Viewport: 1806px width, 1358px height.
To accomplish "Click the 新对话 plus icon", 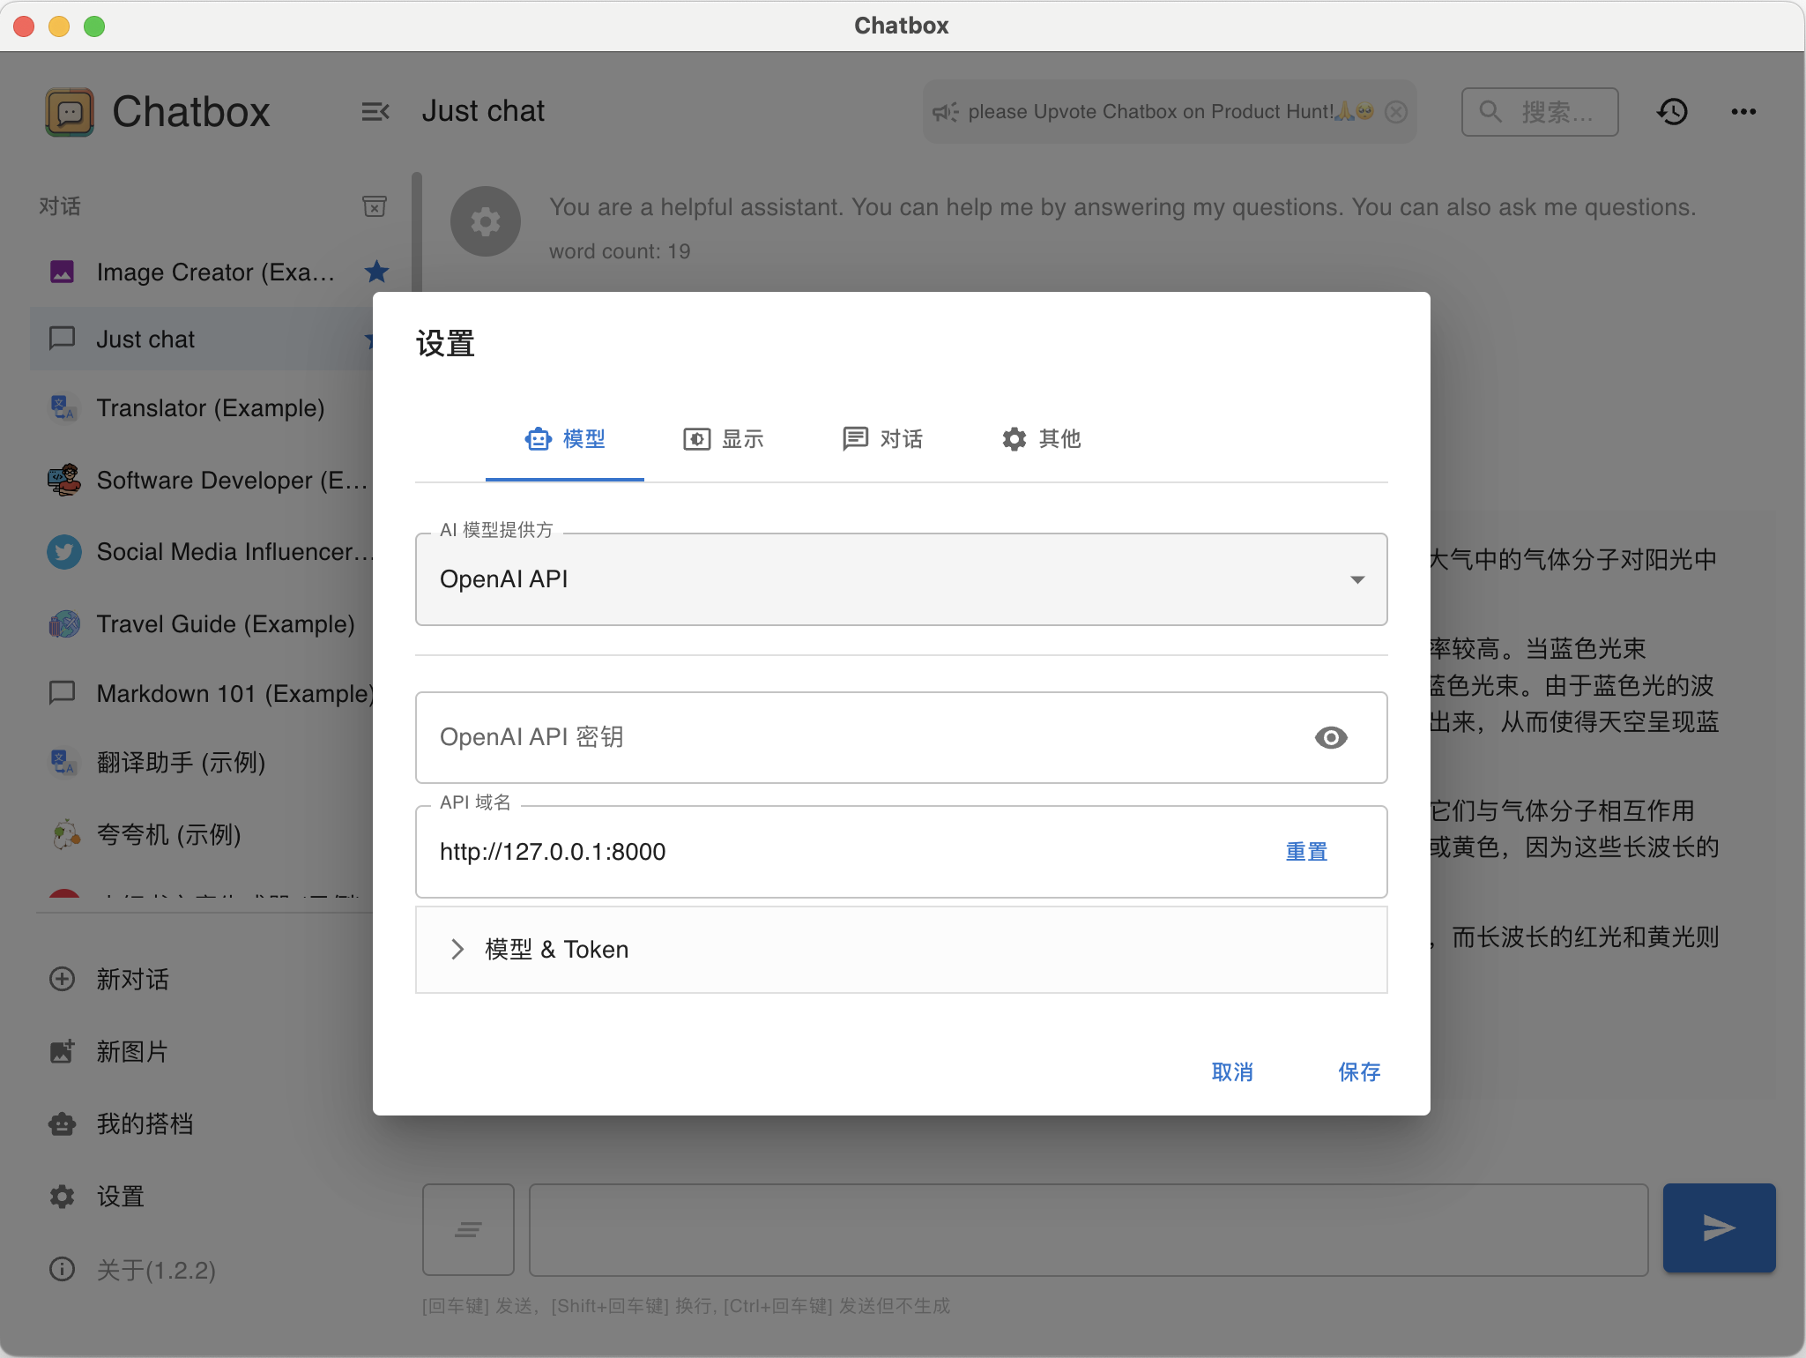I will 62,979.
